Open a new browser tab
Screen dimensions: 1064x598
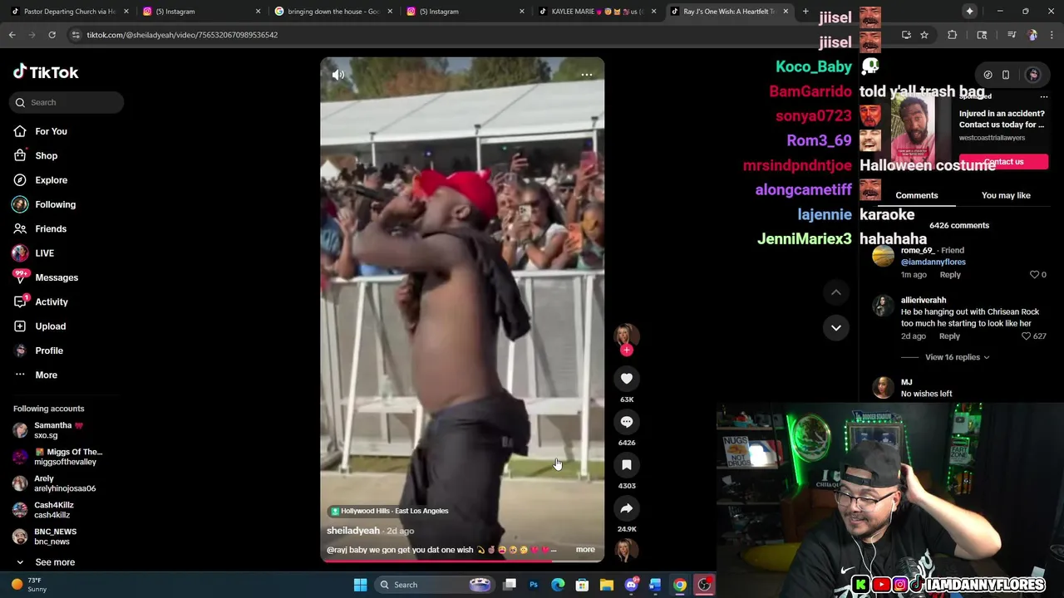pyautogui.click(x=805, y=12)
